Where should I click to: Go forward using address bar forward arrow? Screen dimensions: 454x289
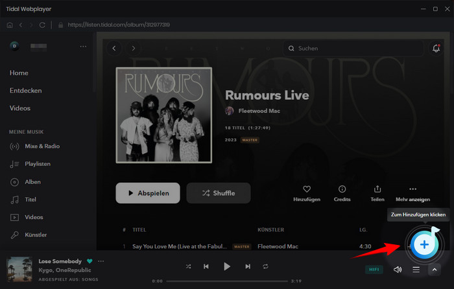point(31,25)
